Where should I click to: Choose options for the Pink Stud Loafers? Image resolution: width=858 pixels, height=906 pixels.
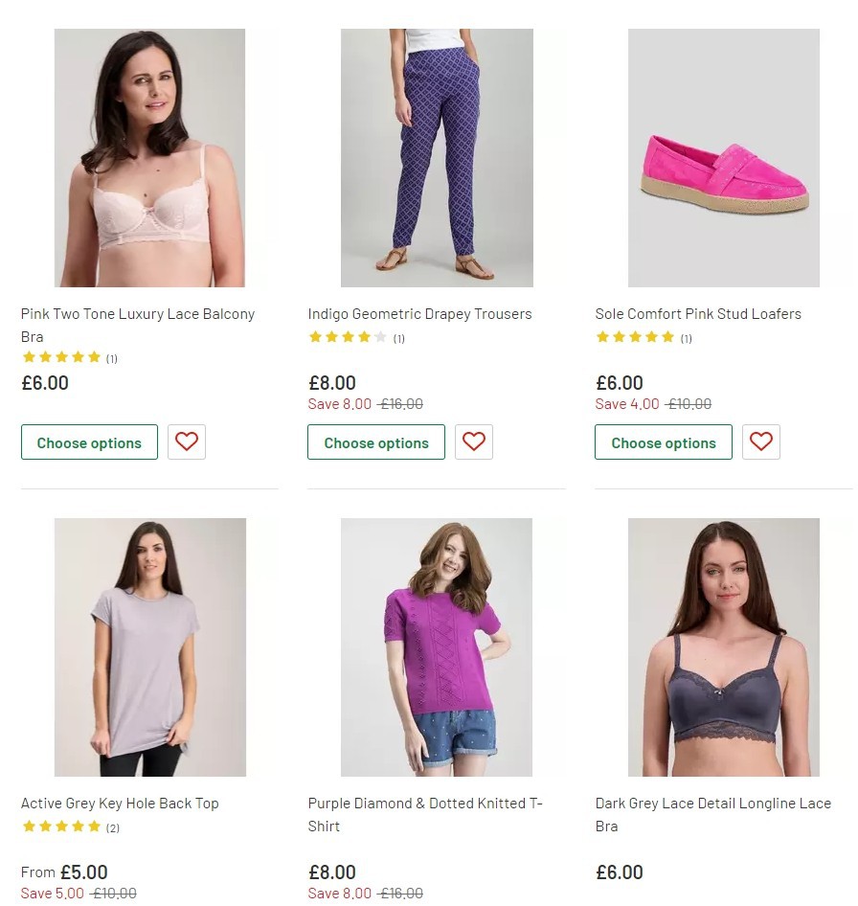pyautogui.click(x=663, y=442)
